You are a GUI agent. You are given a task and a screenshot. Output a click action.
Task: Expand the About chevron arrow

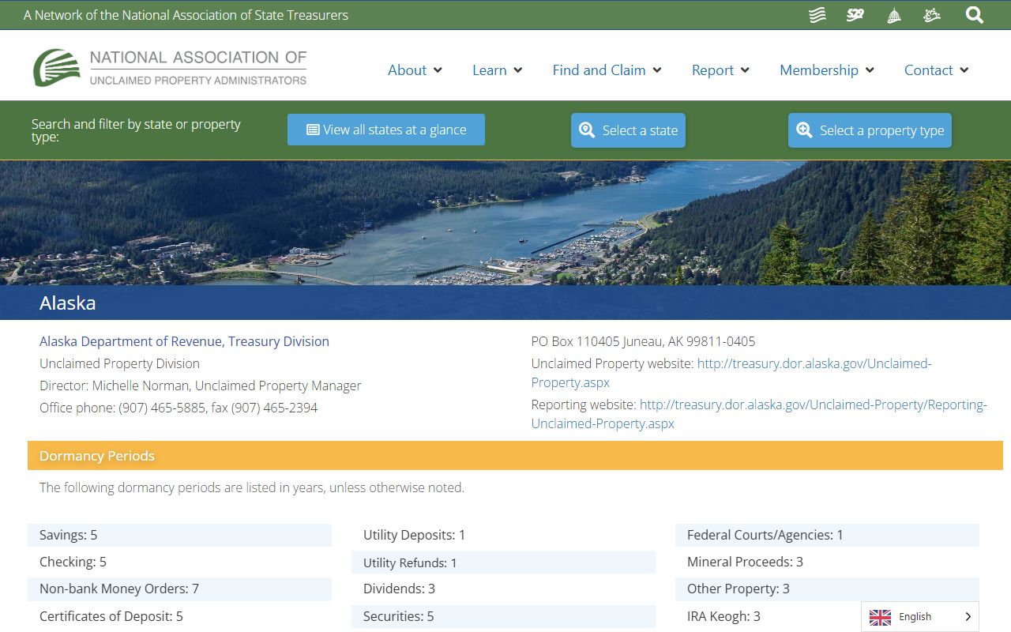(438, 70)
